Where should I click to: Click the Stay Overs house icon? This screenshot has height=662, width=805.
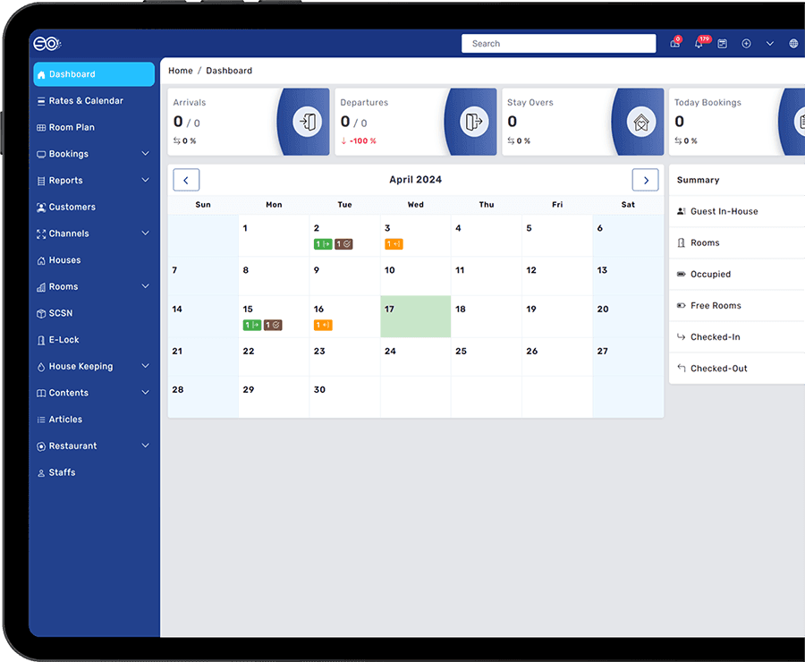(x=641, y=123)
